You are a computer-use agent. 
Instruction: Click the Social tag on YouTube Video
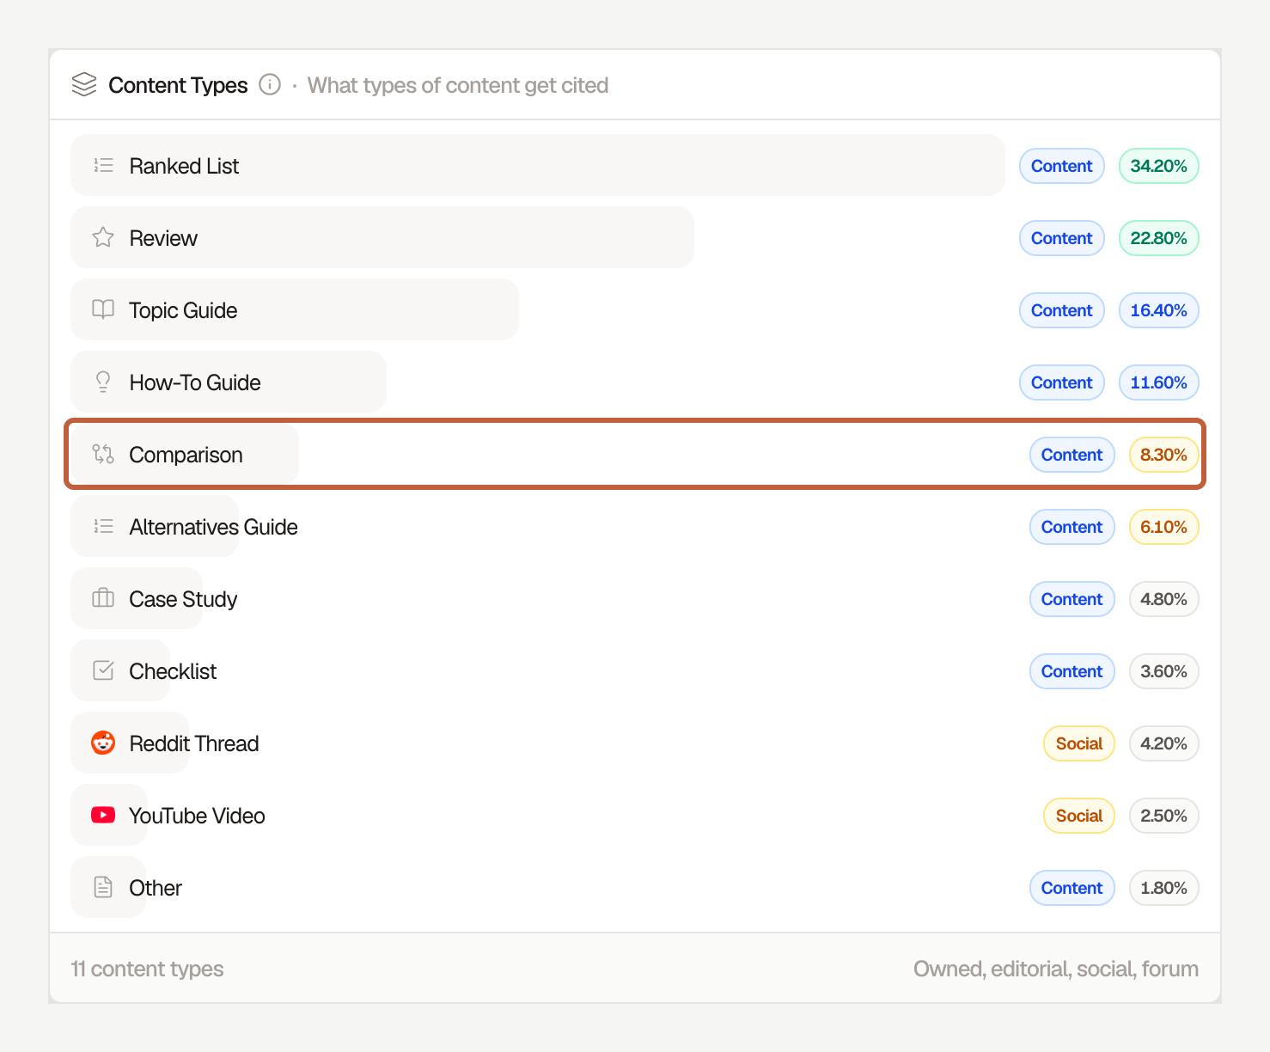[1079, 816]
